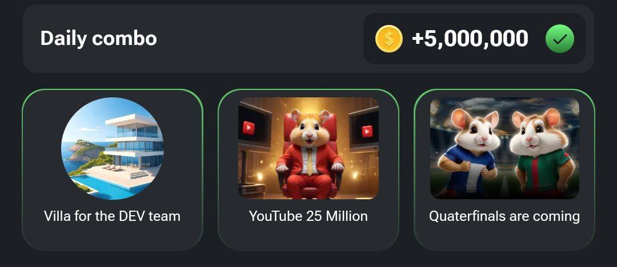Screen dimensions: 617x267
Task: Tap the hamster's yellow tie
Action: tap(310, 161)
